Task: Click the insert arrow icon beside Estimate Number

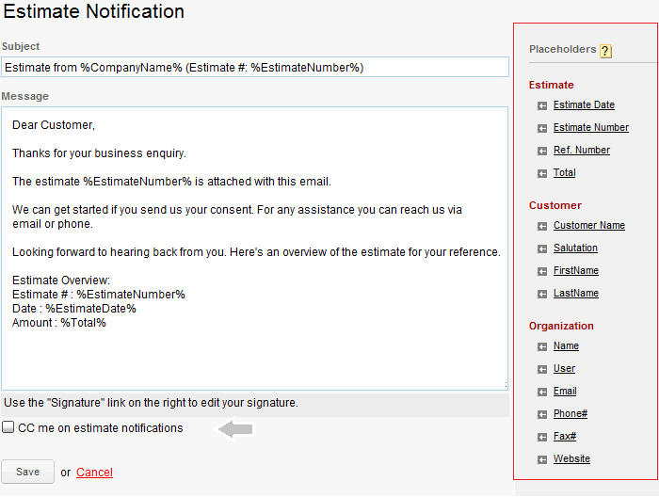Action: 542,128
